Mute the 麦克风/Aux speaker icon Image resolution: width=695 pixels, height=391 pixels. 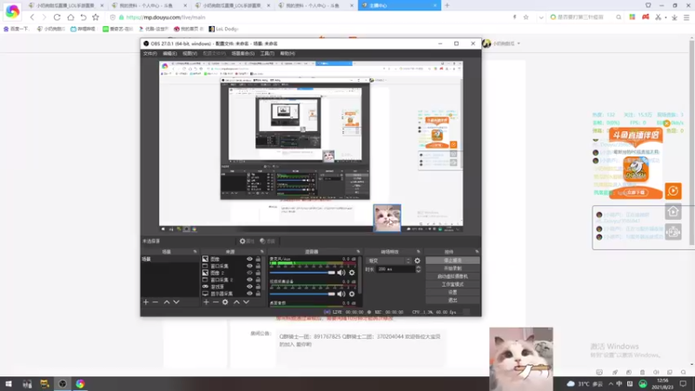341,273
